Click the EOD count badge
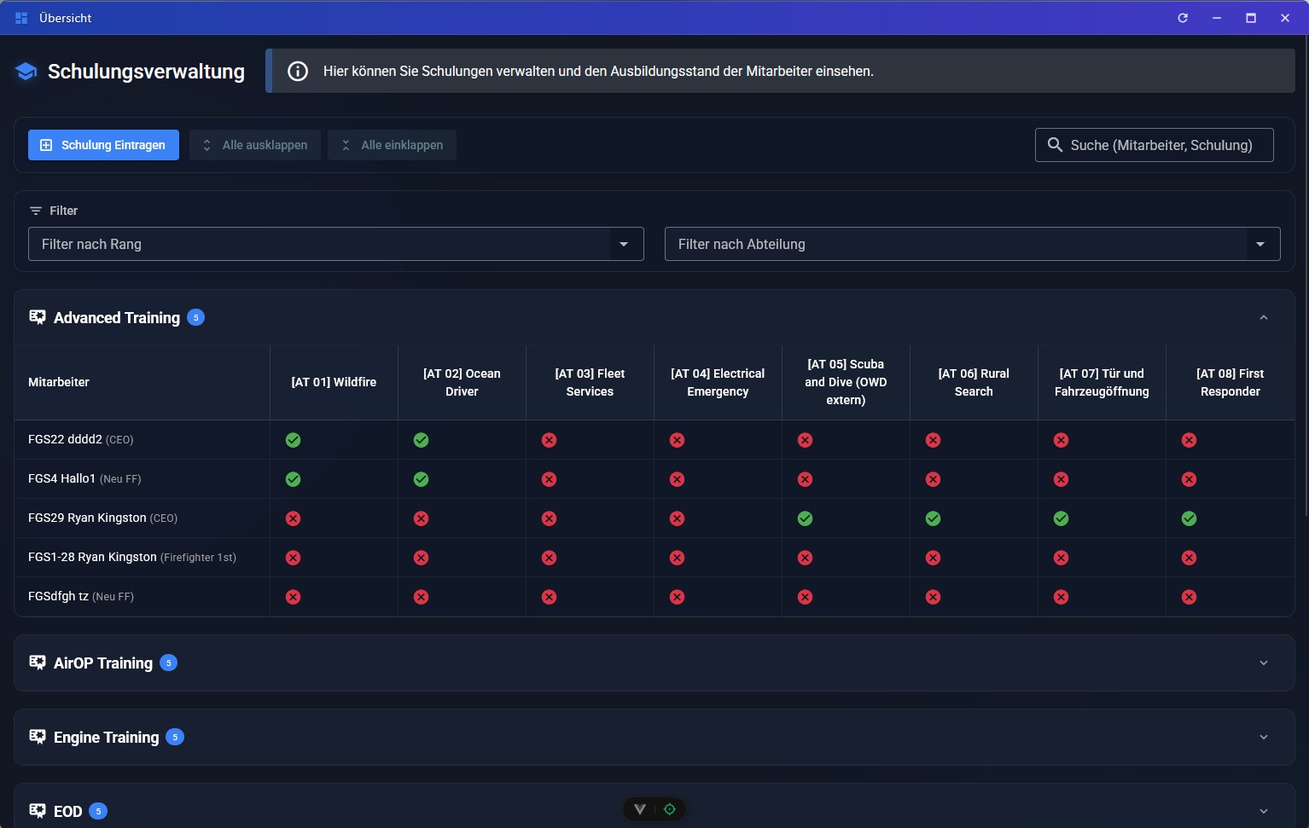This screenshot has width=1309, height=828. 98,811
